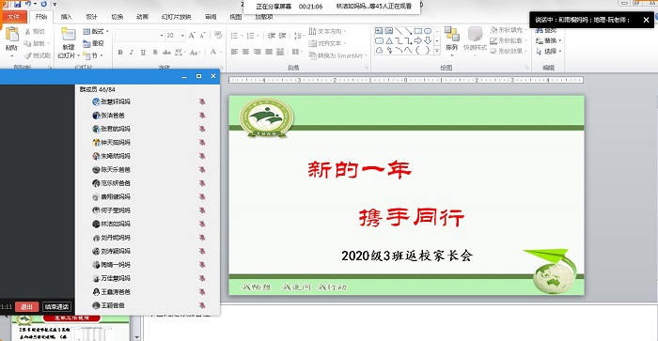Click the Save icon in quick access toolbar

click(17, 4)
